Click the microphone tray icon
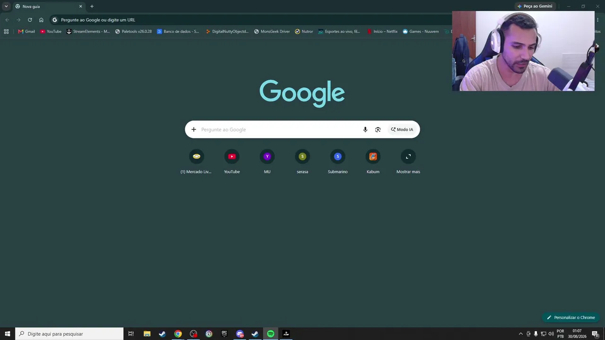605x340 pixels. click(x=536, y=334)
